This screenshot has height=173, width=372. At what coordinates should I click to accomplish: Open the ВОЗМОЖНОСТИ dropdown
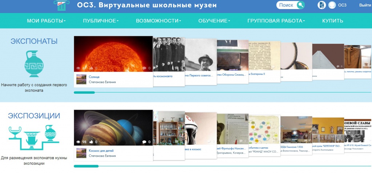tap(158, 21)
